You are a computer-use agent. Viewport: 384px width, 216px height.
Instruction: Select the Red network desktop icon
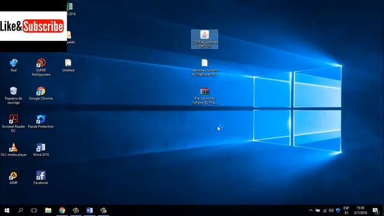(x=13, y=65)
